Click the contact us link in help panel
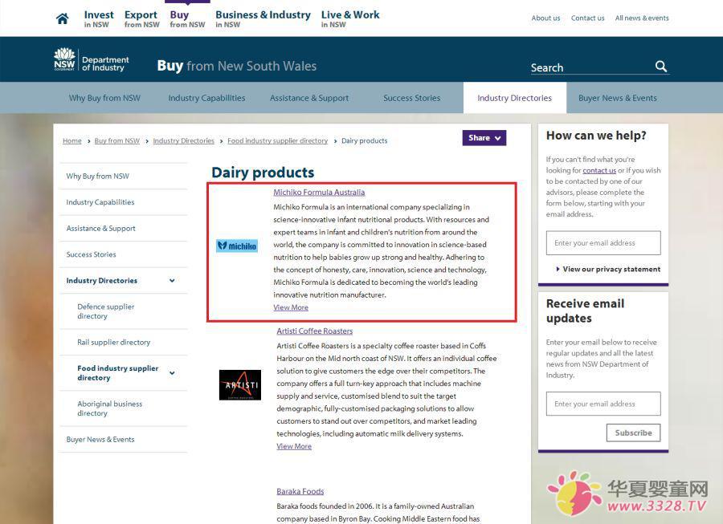The image size is (723, 524). pyautogui.click(x=599, y=171)
